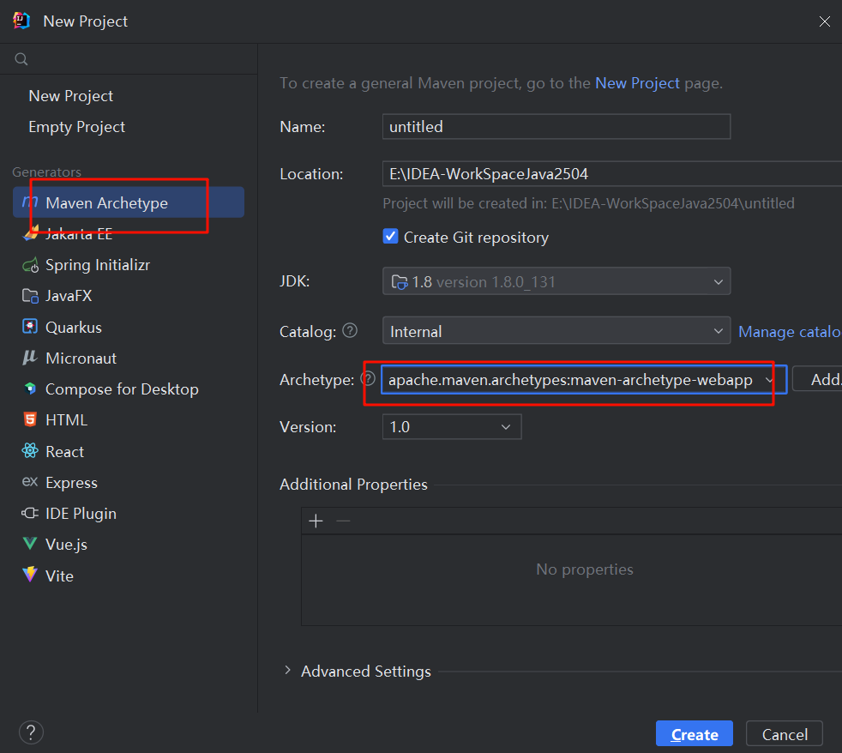This screenshot has height=753, width=842.
Task: Click the JDK folder icon in dropdown
Action: point(400,281)
